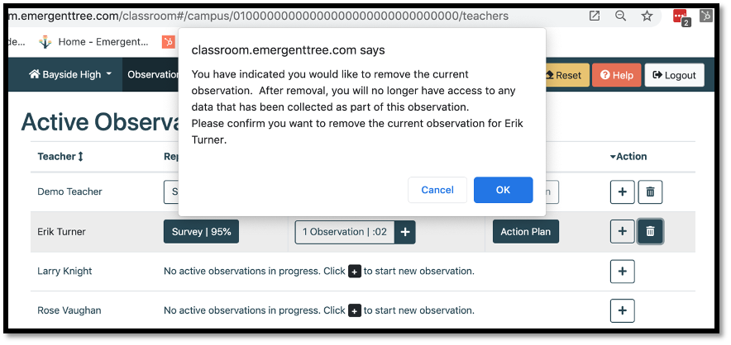Confirm removal by clicking OK
Screen dimensions: 731x345
[503, 190]
